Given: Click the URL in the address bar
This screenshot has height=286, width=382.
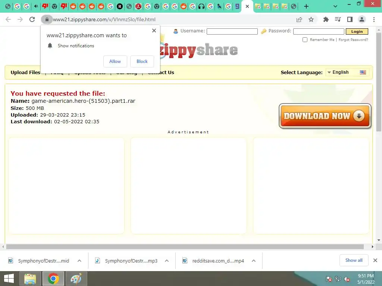Looking at the screenshot, I should (x=104, y=19).
